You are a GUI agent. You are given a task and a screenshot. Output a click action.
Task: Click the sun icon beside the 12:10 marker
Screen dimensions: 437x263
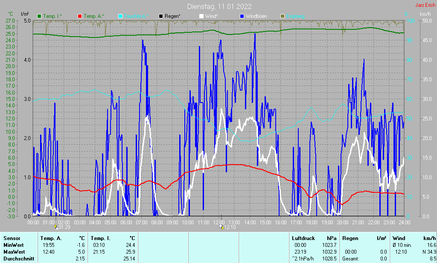coord(222,227)
